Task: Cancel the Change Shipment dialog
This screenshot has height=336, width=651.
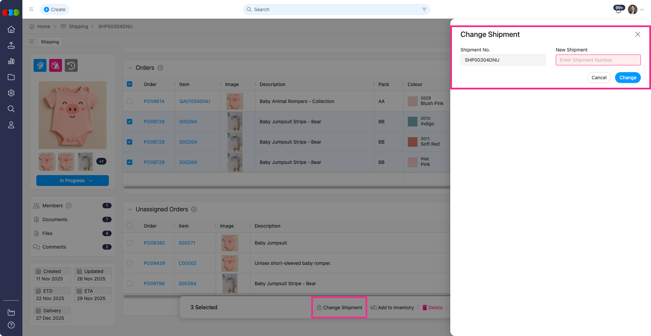Action: (x=599, y=78)
